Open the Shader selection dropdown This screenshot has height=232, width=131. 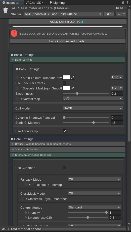tap(63, 14)
